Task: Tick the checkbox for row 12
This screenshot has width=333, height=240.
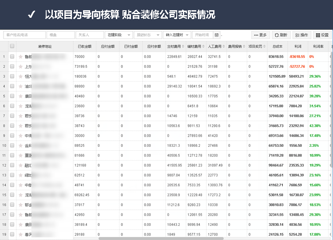Action: (12, 165)
